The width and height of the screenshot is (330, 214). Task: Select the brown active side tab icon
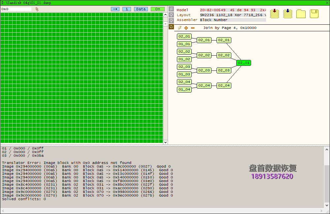[x=171, y=27]
